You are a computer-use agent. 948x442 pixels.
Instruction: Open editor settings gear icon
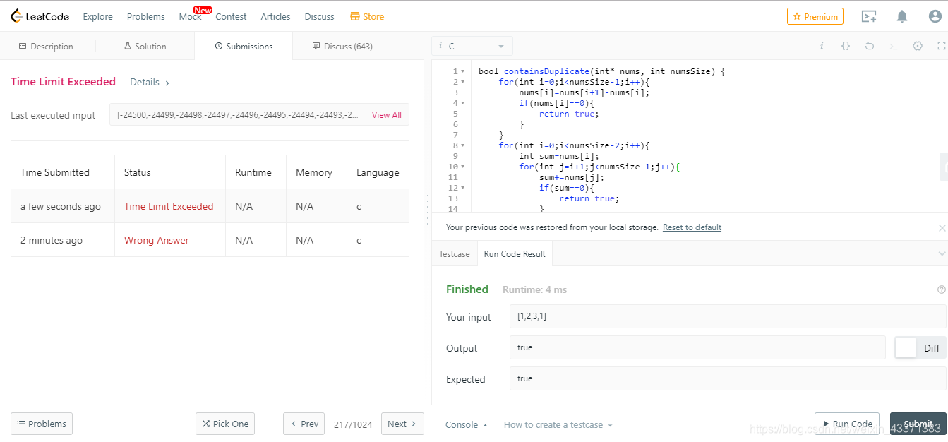coord(918,46)
